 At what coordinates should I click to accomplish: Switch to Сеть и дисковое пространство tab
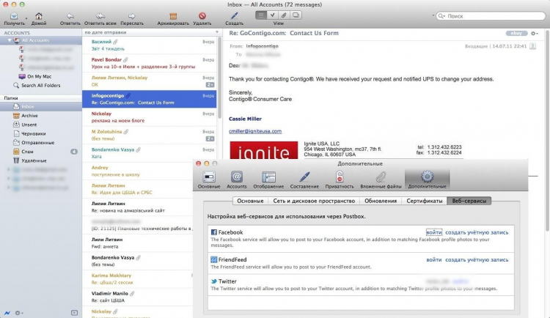pyautogui.click(x=314, y=201)
